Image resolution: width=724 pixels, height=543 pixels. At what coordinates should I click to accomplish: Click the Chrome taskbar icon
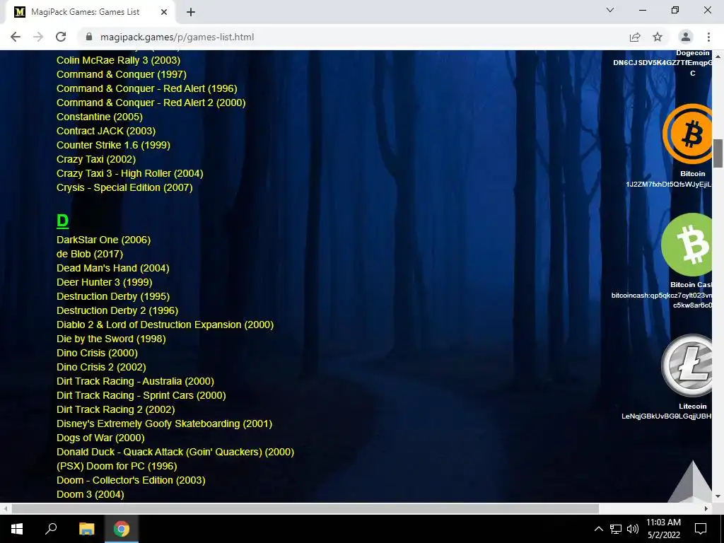(122, 529)
